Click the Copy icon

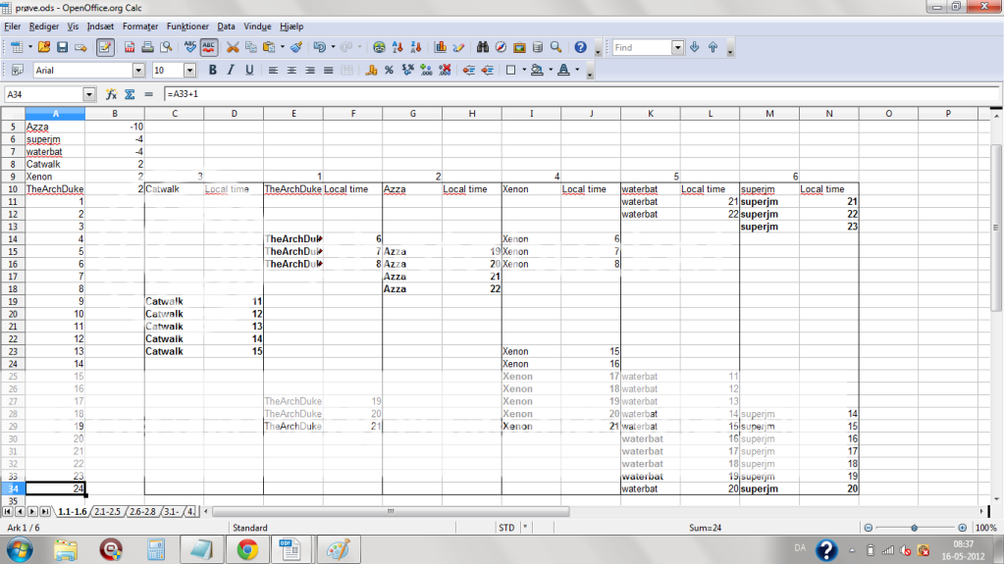coord(251,47)
